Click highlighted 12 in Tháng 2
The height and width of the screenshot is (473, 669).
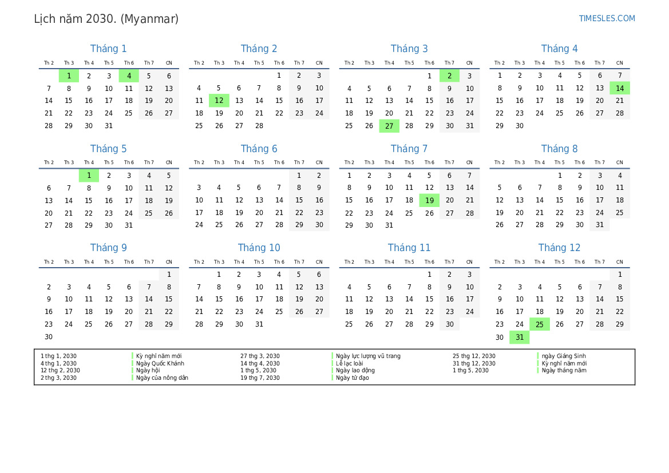click(219, 101)
